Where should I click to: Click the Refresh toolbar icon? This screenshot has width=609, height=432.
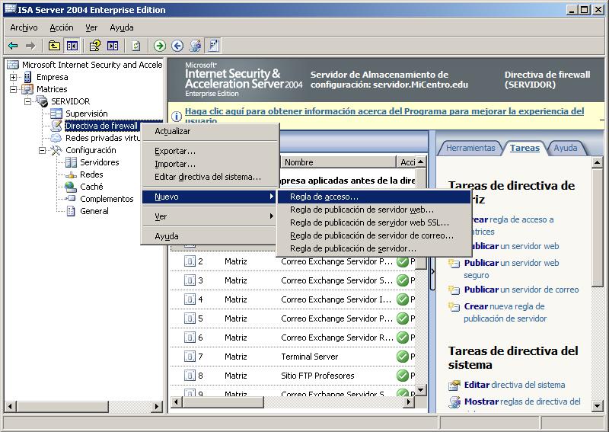tap(136, 46)
